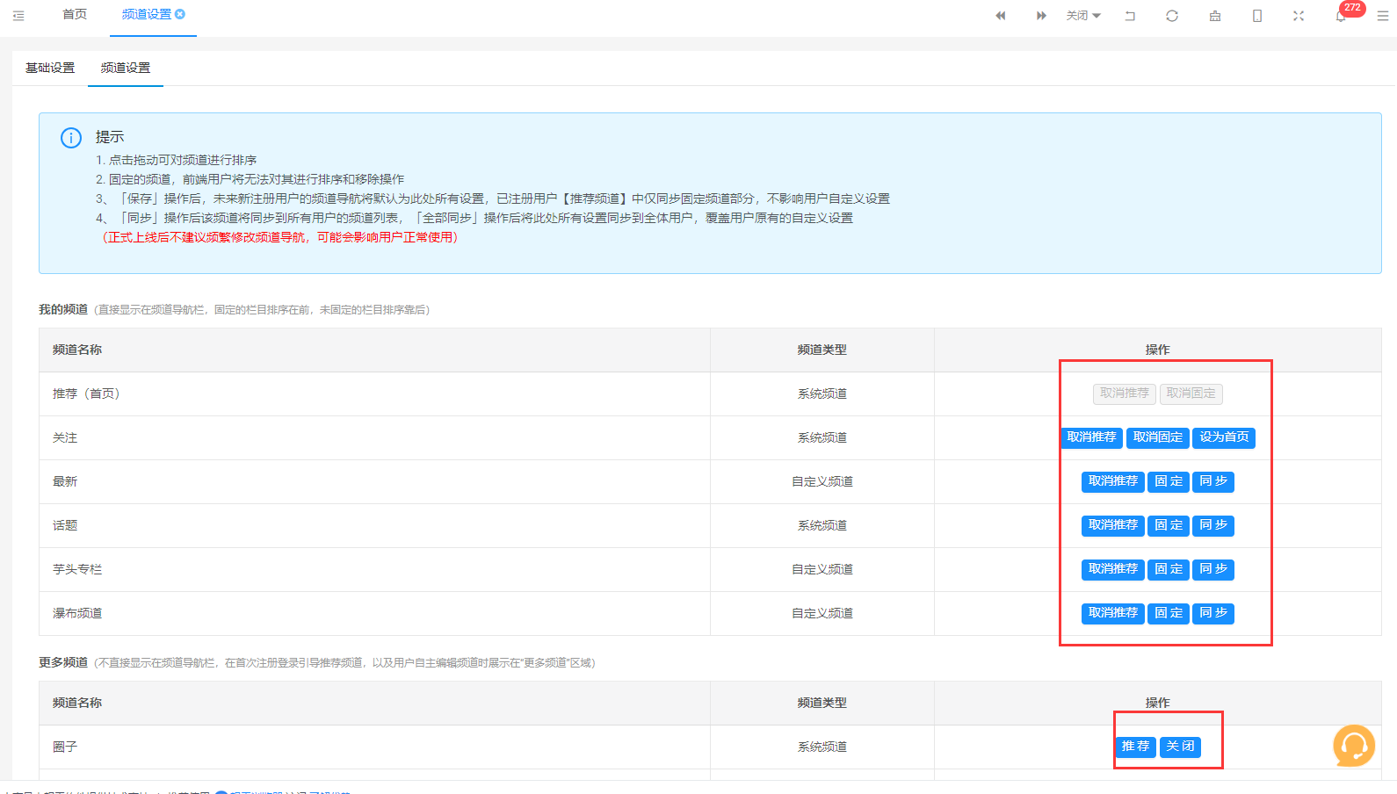Viewport: 1397px width, 794px height.
Task: Click the double-right arrow to shift tabs forward
Action: pos(1041,16)
